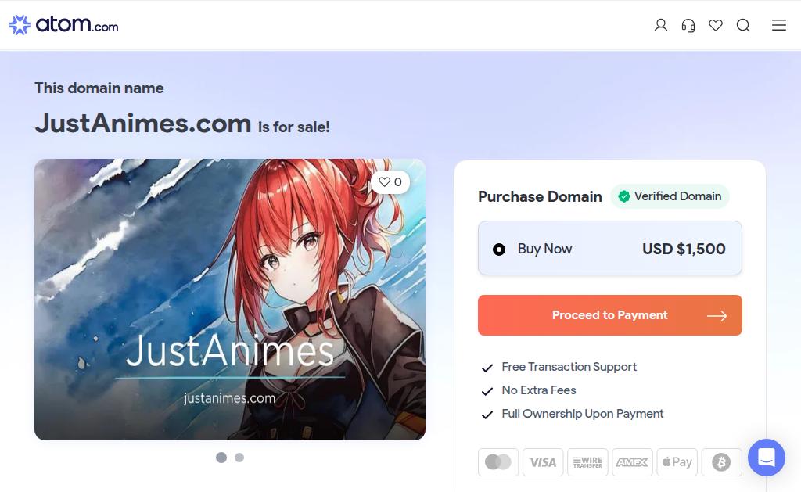
Task: Click the atom.com logo
Action: [x=64, y=24]
